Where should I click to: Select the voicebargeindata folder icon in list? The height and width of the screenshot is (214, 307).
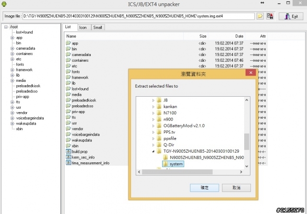(x=68, y=134)
